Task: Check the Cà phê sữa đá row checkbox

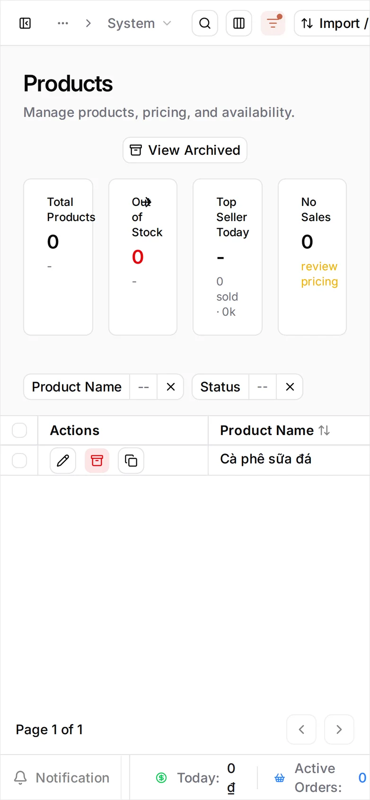Action: coord(19,461)
